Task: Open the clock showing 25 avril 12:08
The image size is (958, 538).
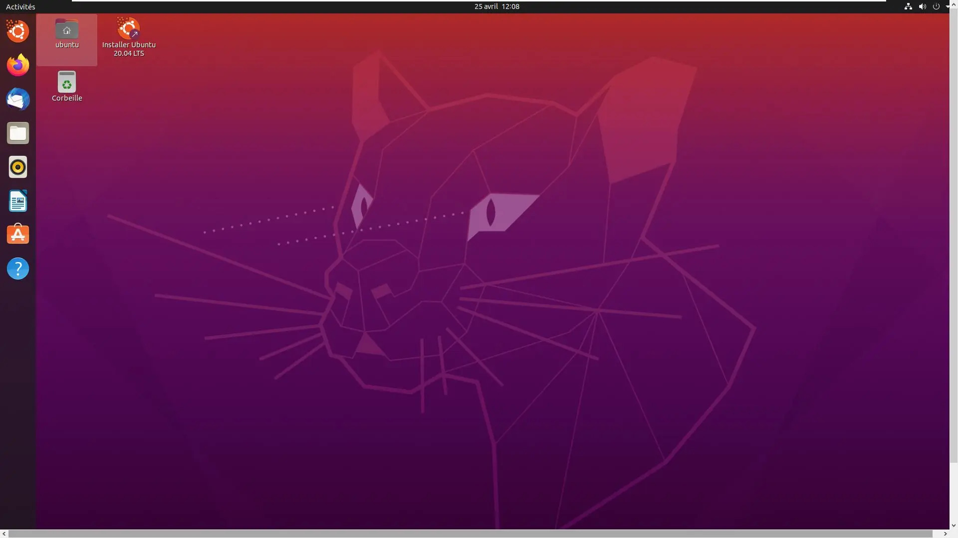Action: point(496,6)
